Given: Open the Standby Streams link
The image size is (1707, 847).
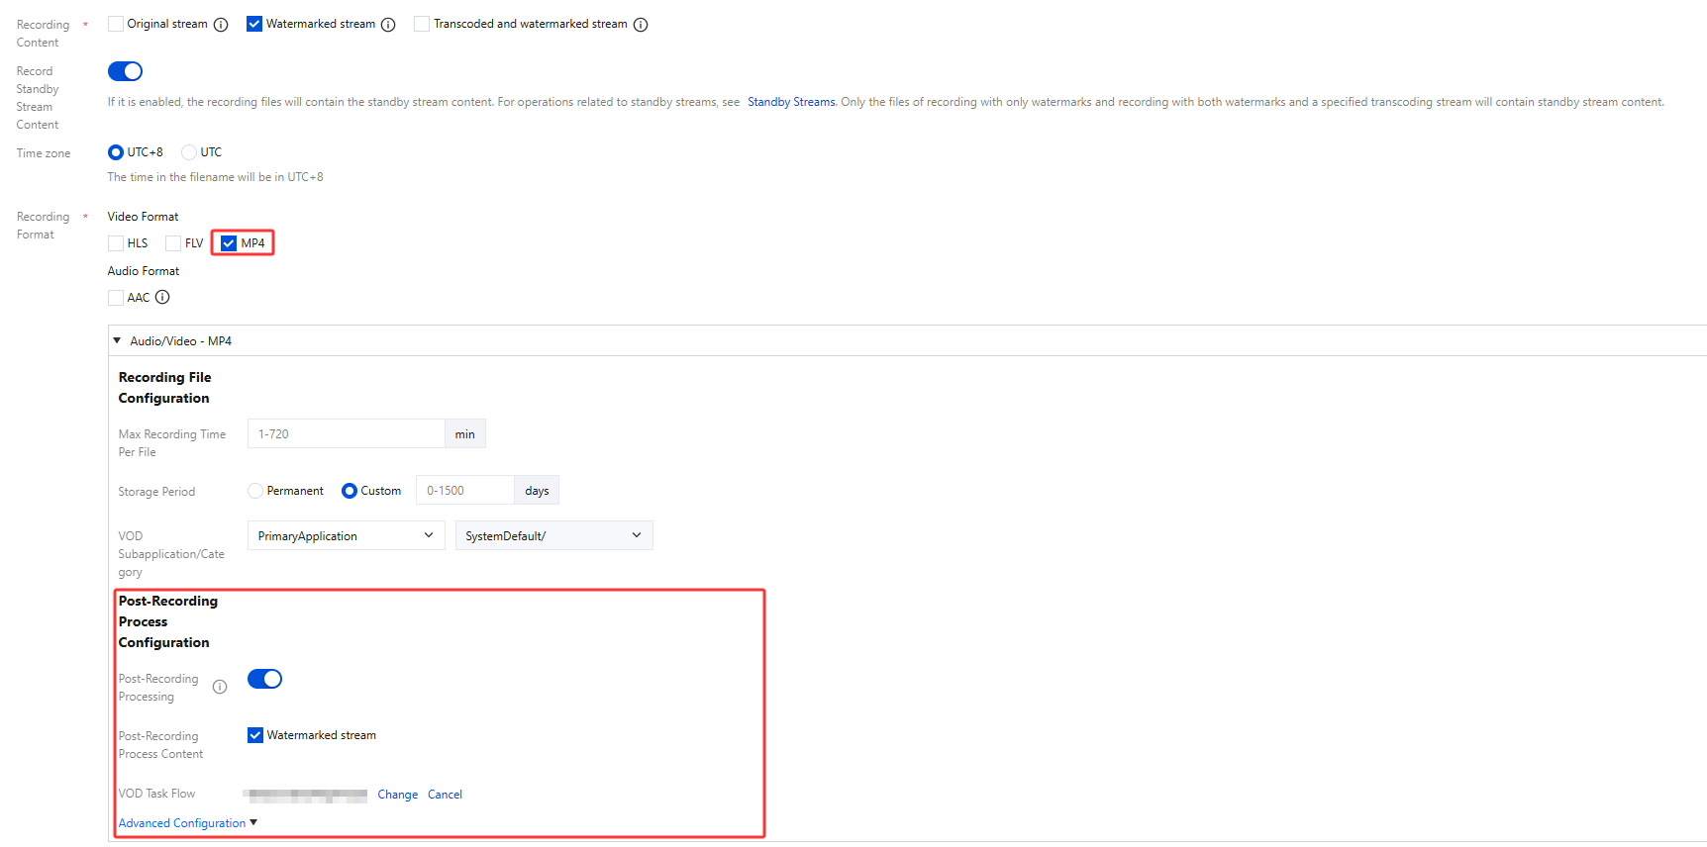Looking at the screenshot, I should click(791, 102).
